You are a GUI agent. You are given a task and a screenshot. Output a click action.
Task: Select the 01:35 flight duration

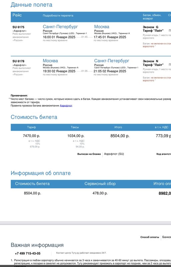point(84,71)
